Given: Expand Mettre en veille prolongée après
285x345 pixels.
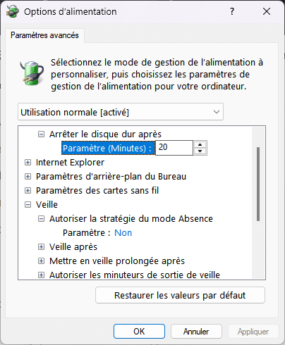Looking at the screenshot, I should click(41, 261).
